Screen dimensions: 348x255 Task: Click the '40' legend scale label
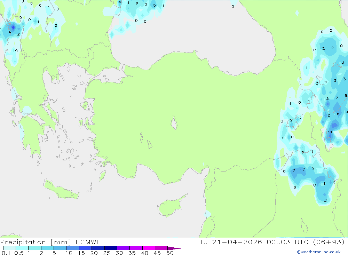pyautogui.click(x=145, y=253)
